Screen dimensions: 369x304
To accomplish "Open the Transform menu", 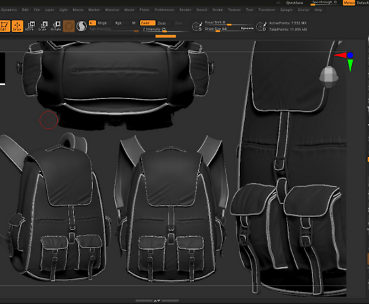I will coord(267,9).
